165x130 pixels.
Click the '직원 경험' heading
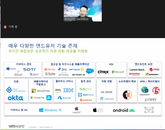pos(107,81)
